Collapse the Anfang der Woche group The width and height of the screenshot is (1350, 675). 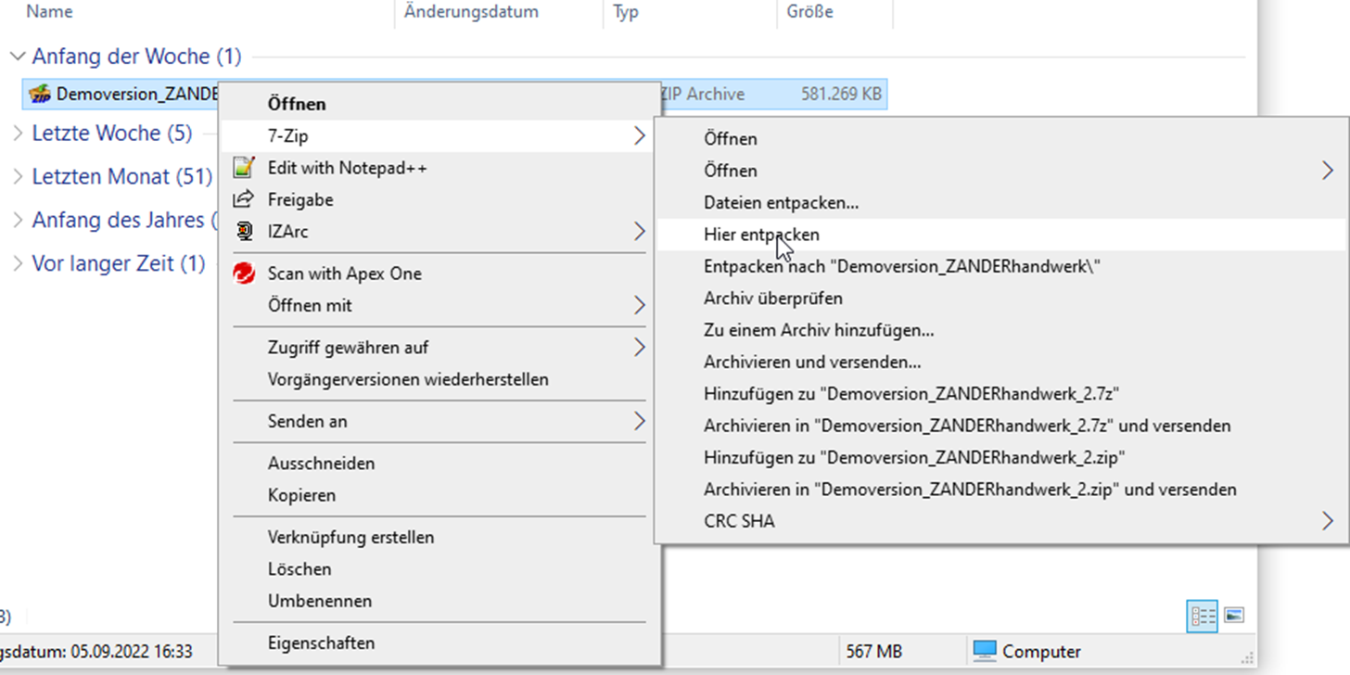[x=17, y=57]
